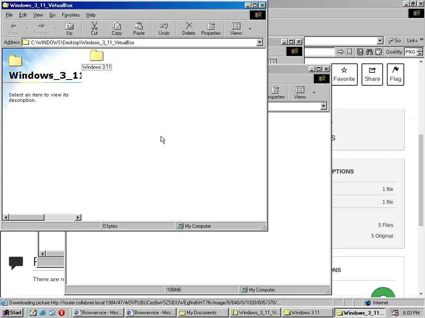Viewport: 425px width, 318px height.
Task: Click the Delete toolbar button
Action: (189, 29)
